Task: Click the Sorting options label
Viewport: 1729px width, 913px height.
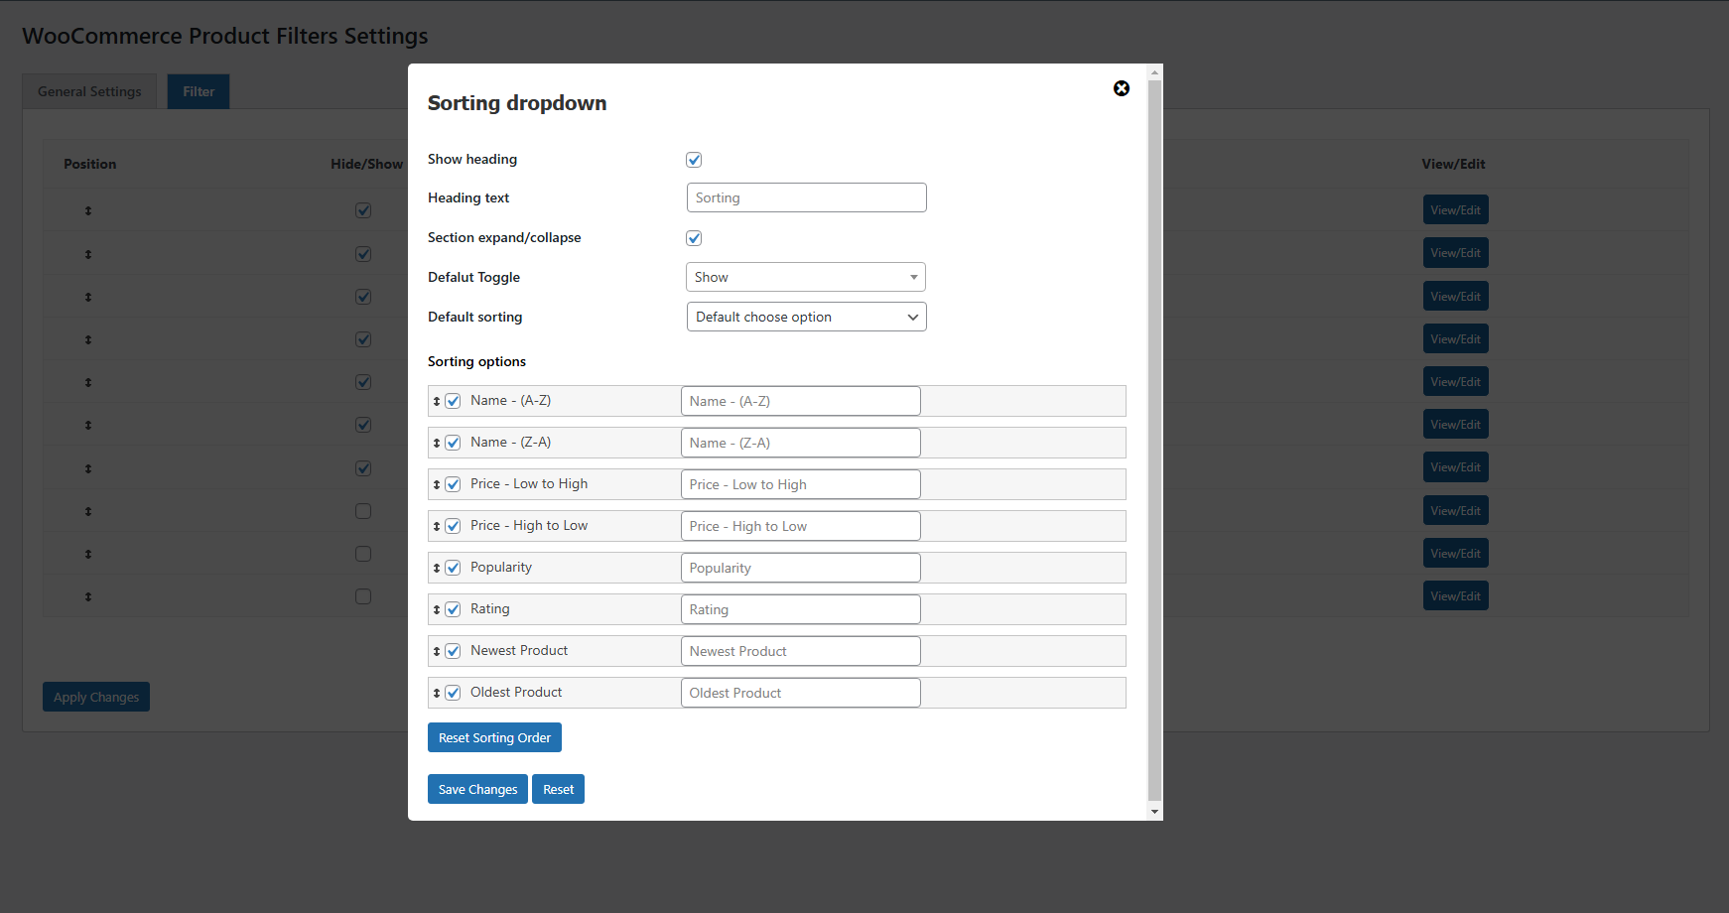Action: (x=476, y=361)
